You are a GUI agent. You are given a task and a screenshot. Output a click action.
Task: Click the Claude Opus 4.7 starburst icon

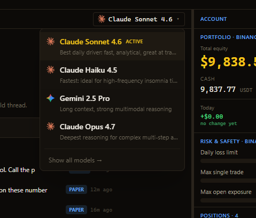[51, 127]
